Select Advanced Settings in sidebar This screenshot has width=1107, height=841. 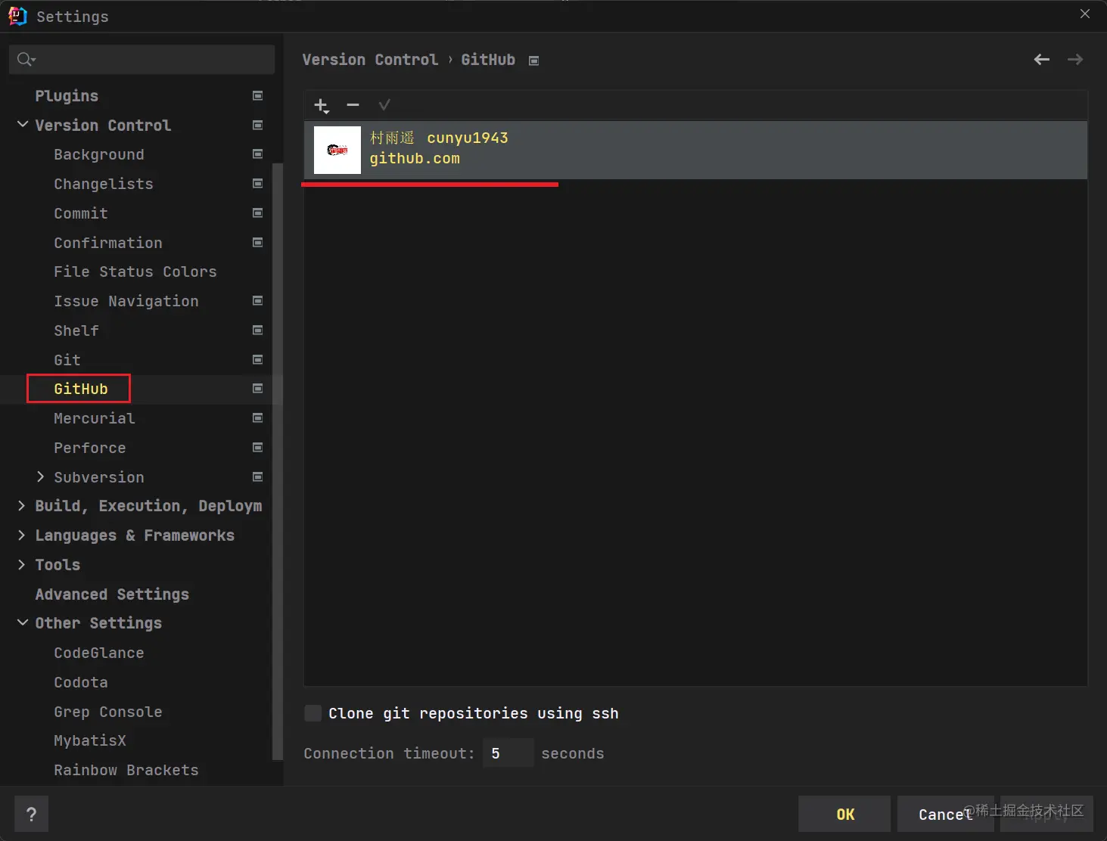click(x=112, y=594)
